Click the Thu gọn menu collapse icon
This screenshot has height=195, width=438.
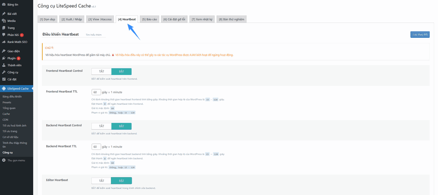(x=4, y=160)
